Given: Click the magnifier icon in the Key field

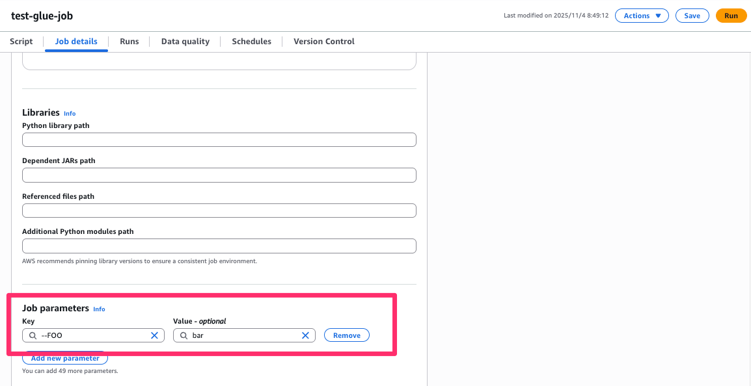Looking at the screenshot, I should tap(32, 335).
